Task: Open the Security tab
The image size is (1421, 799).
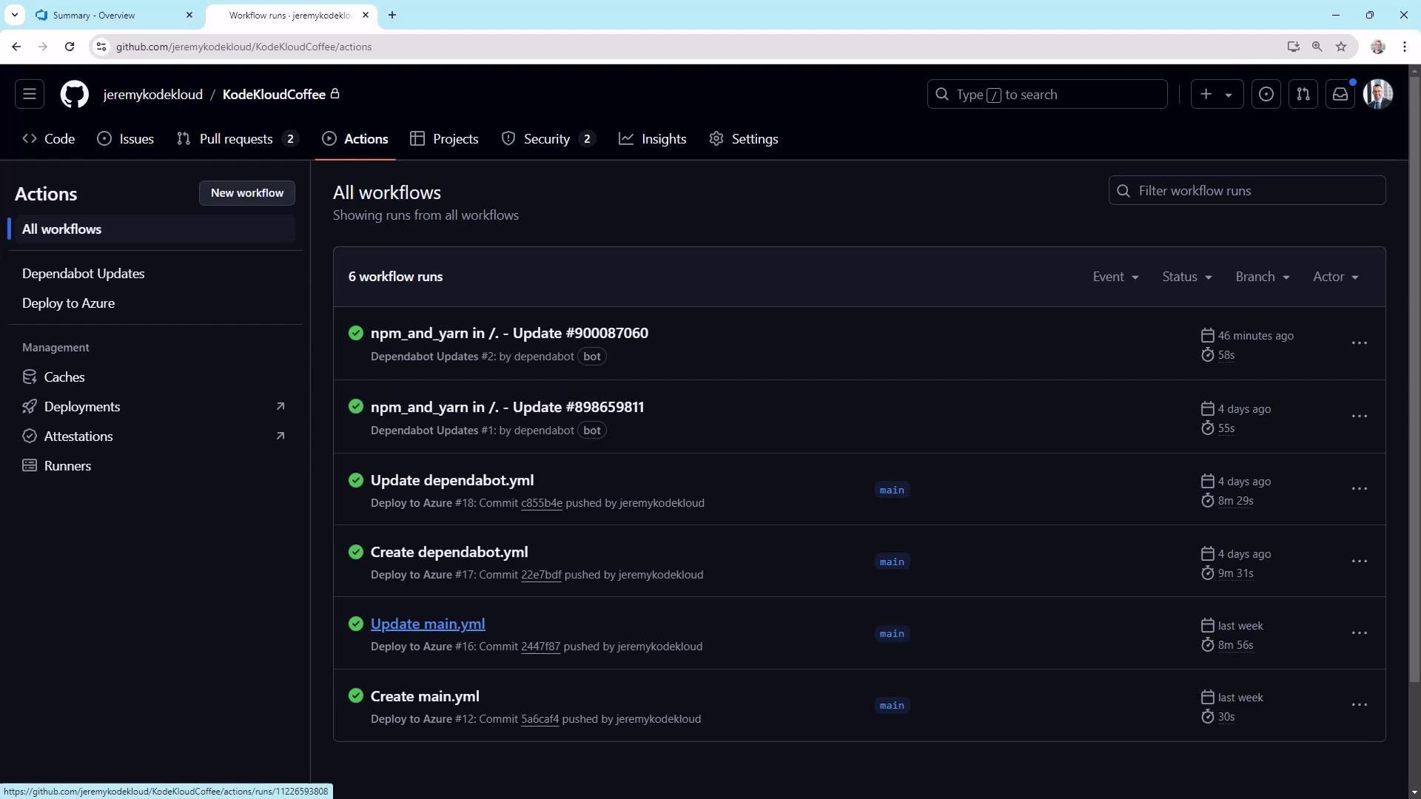Action: (548, 139)
